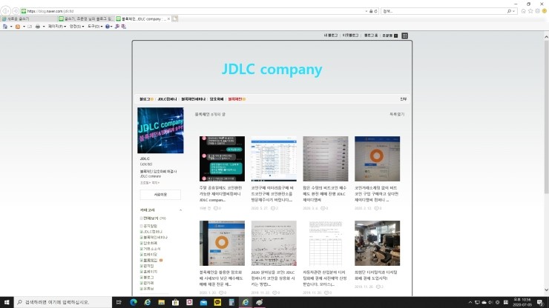549x308 pixels.
Task: Click the JDLC company blog title
Action: 272,69
